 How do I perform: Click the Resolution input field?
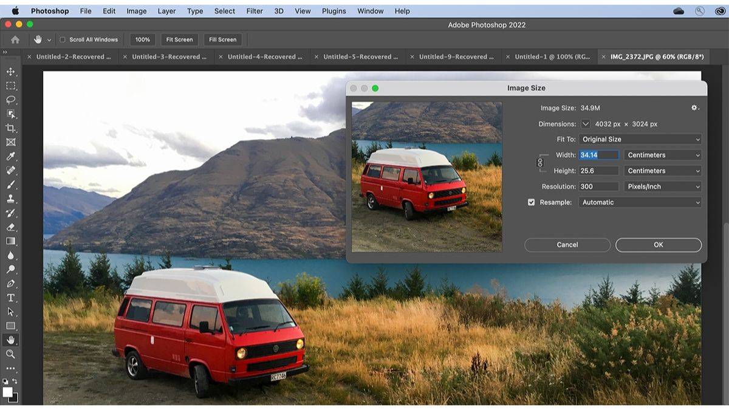(599, 186)
